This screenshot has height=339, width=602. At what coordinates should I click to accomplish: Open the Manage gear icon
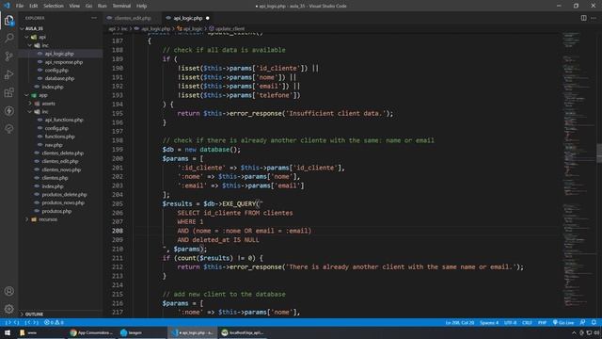click(8, 309)
